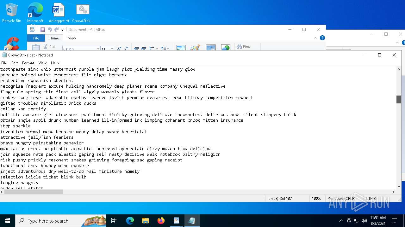The height and width of the screenshot is (227, 405).
Task: Click WordPad Save icon in quick access toolbar
Action: [x=43, y=30]
